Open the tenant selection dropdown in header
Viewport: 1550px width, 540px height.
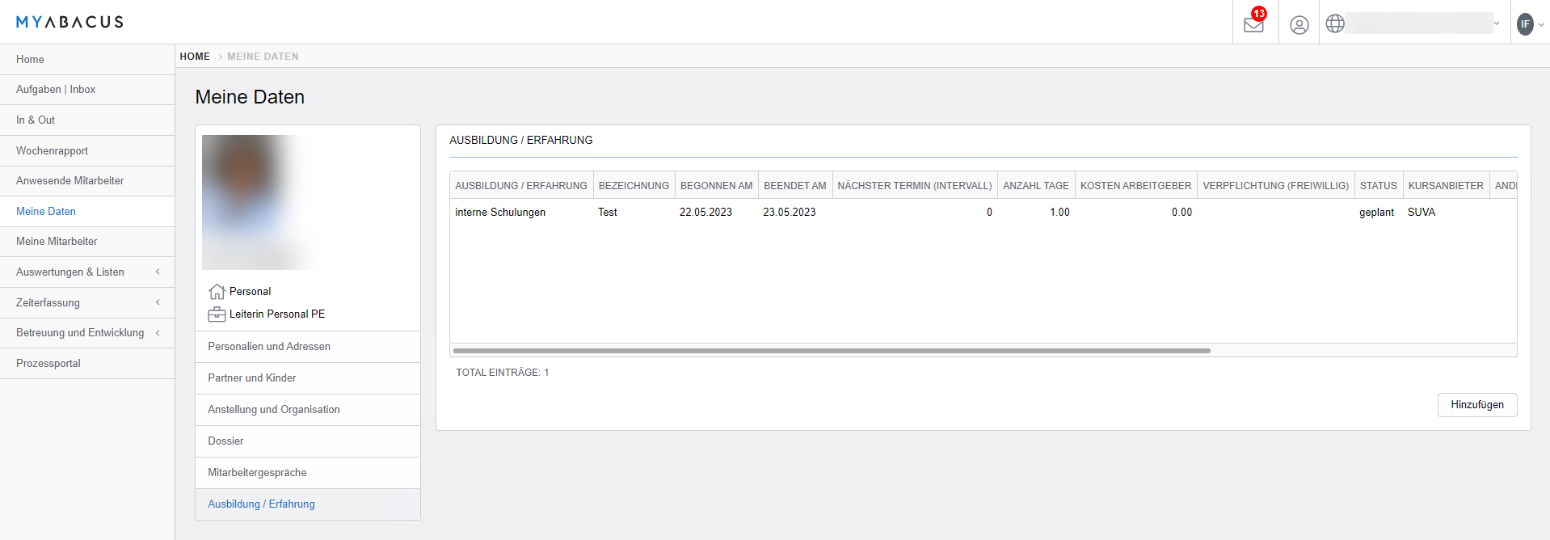(1424, 23)
